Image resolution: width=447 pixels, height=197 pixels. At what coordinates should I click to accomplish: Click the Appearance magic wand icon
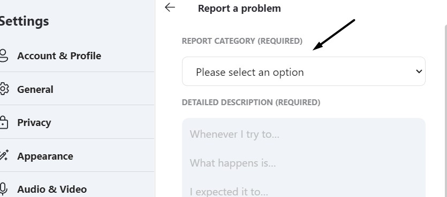pyautogui.click(x=4, y=156)
